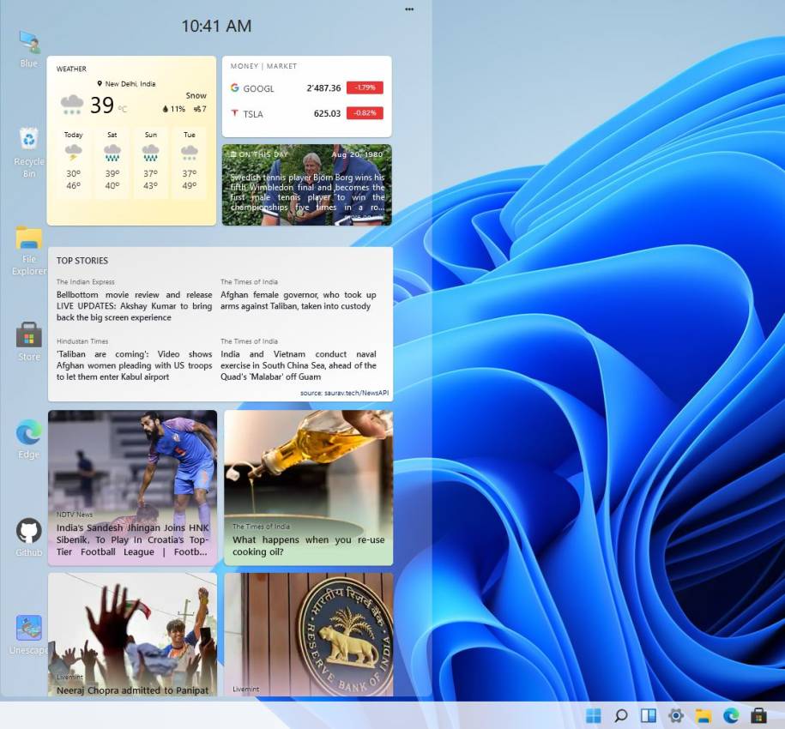The image size is (785, 729).
Task: Click the current weather cloud icon
Action: pyautogui.click(x=71, y=105)
